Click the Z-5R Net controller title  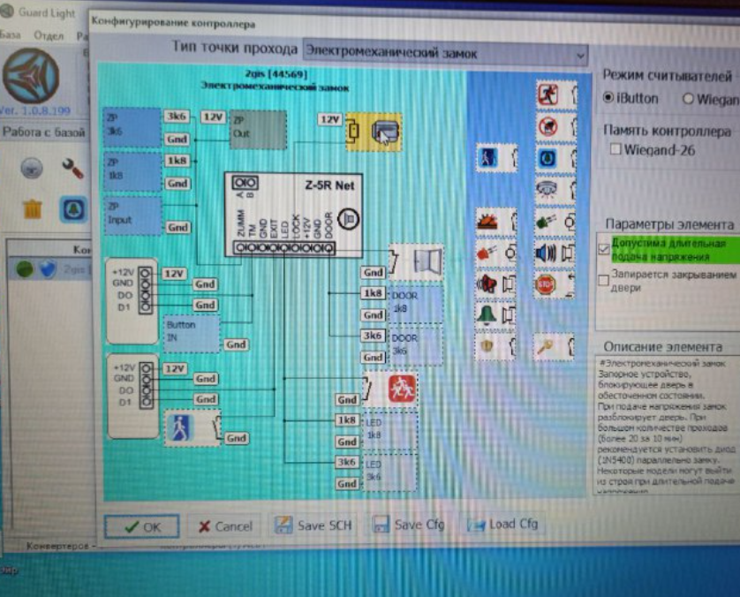330,185
